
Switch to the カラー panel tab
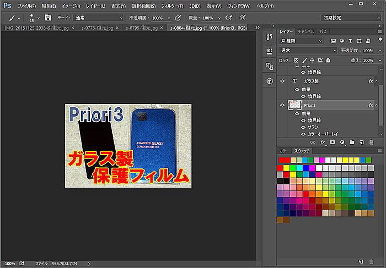284,151
